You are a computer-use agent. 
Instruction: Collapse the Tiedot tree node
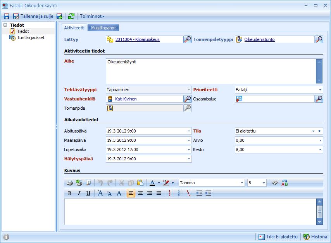(x=5, y=25)
